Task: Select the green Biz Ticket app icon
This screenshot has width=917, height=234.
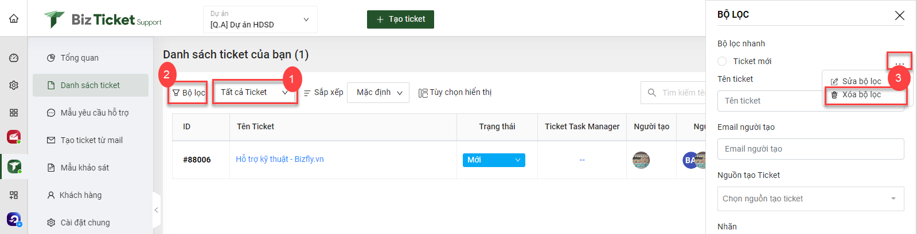Action: tap(14, 166)
